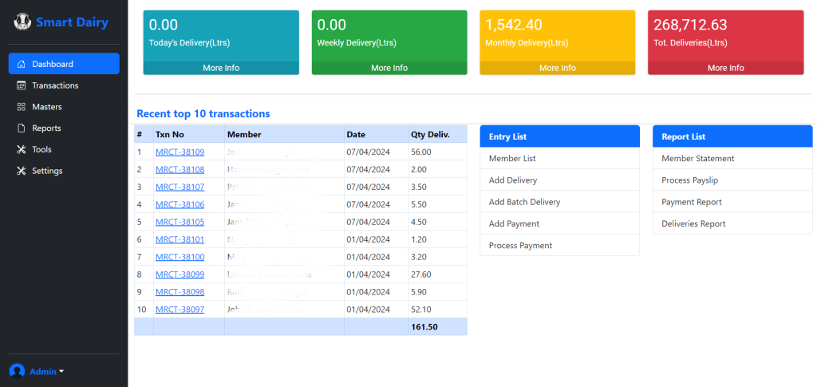
Task: Click the green Weekly Delivery card
Action: click(x=389, y=35)
